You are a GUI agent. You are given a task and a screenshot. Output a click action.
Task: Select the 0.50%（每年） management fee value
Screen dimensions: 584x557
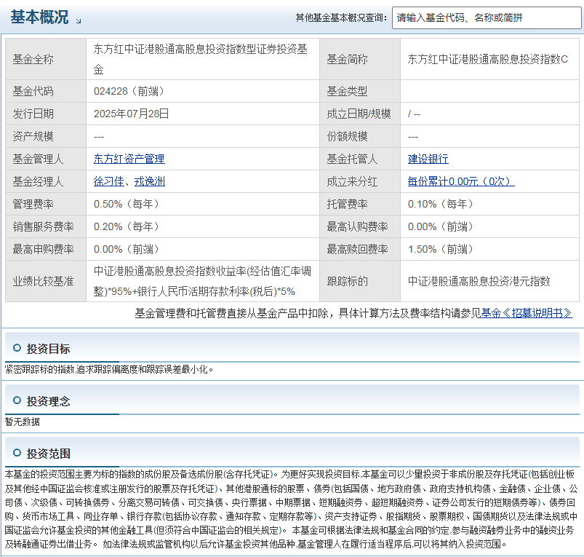pos(127,204)
